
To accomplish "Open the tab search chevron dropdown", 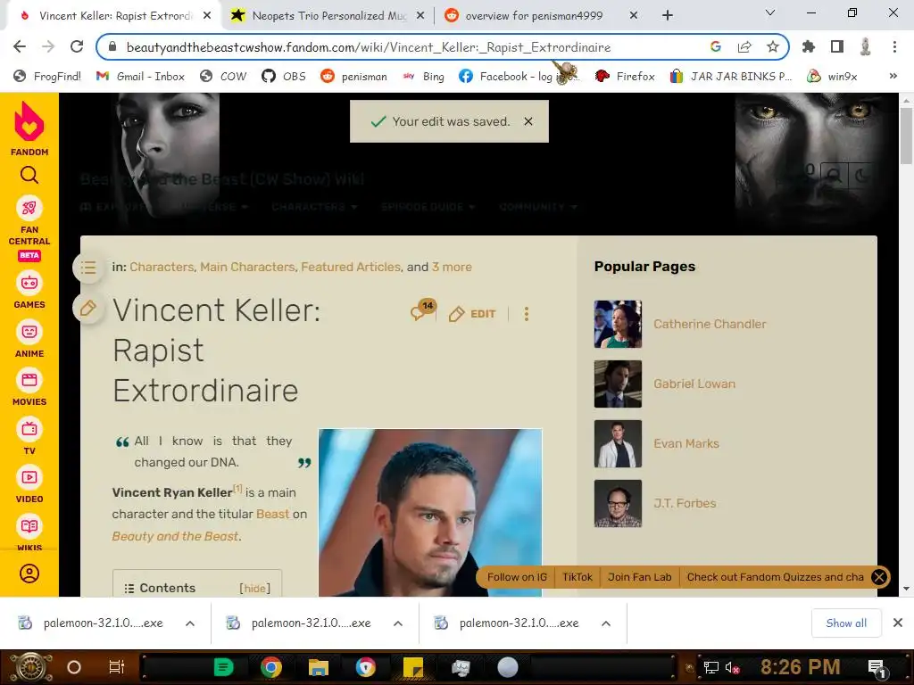I will (770, 12).
